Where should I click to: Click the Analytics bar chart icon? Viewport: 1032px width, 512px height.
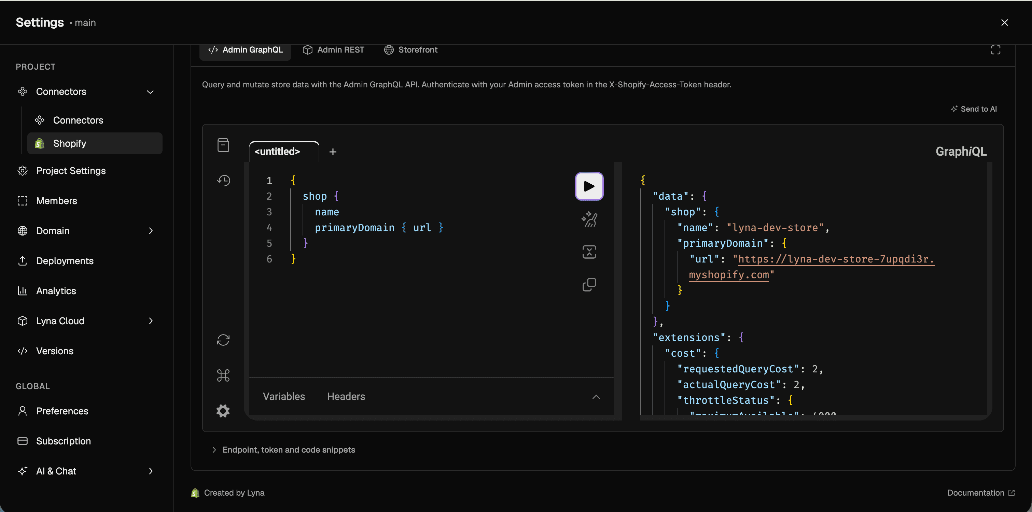click(x=23, y=290)
